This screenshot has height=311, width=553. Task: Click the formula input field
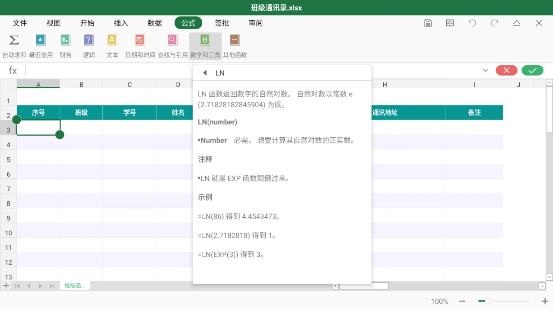point(253,70)
